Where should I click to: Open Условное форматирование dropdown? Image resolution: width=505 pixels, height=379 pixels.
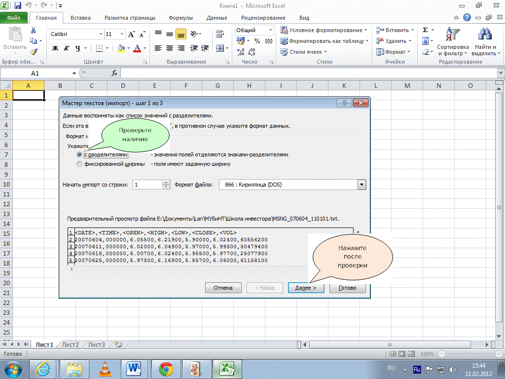pos(324,30)
